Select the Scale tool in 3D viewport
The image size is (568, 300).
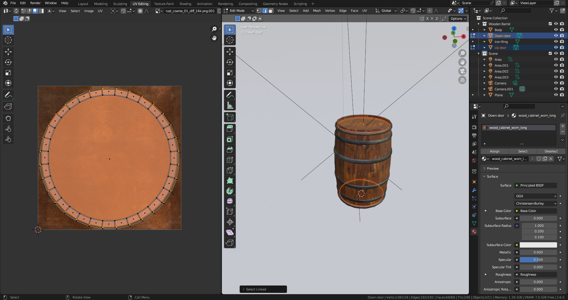(230, 73)
